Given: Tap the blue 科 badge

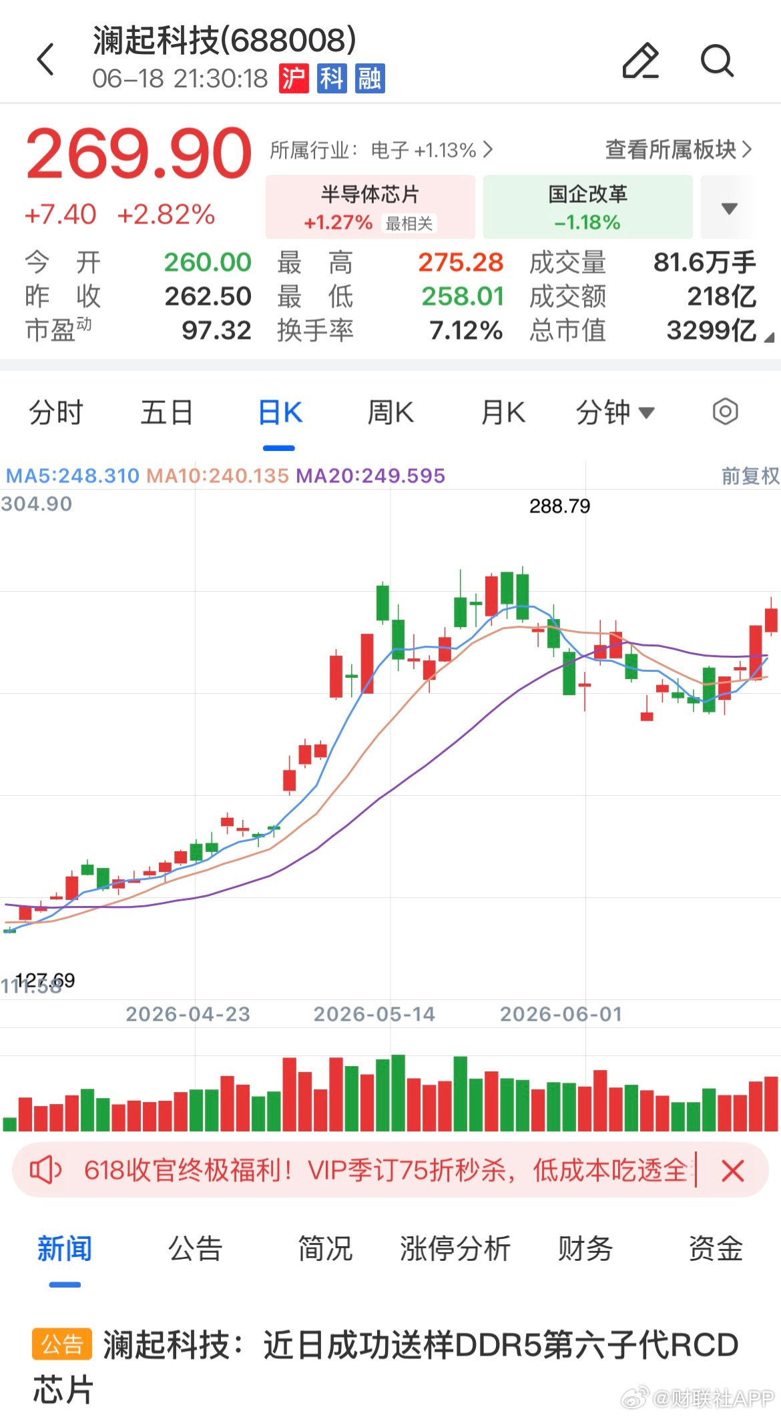Looking at the screenshot, I should pos(331,79).
